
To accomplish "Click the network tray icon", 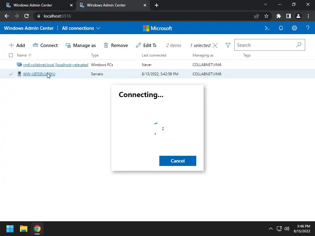I will coord(279,229).
